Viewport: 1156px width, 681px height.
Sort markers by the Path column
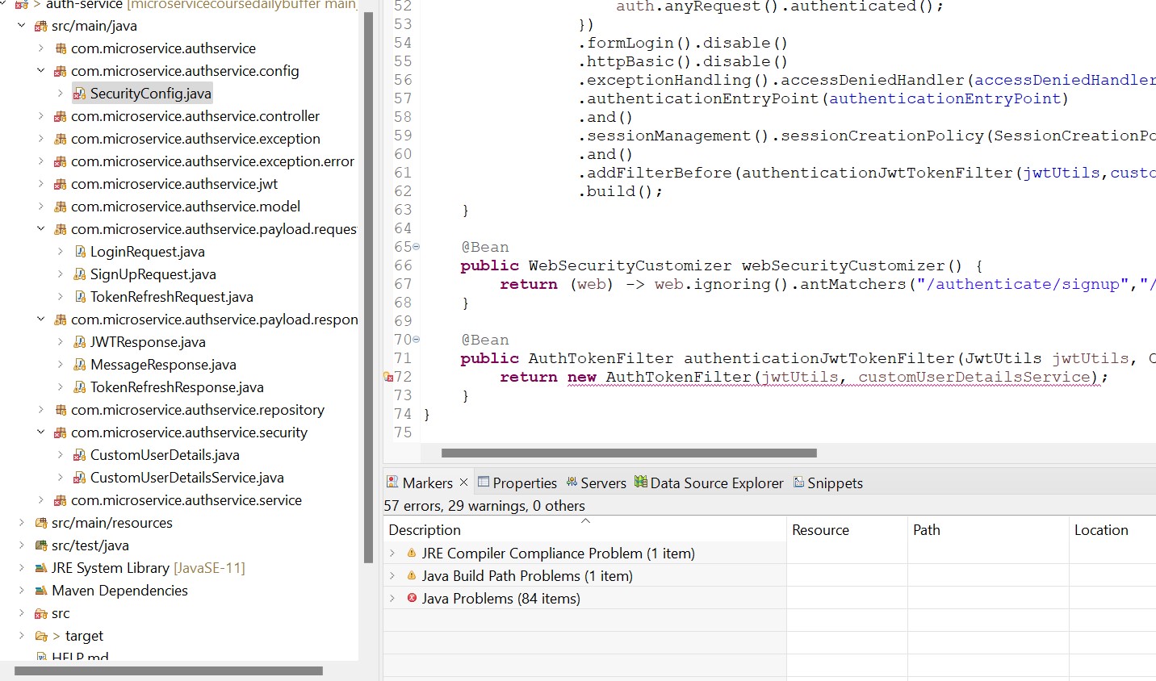tap(988, 529)
